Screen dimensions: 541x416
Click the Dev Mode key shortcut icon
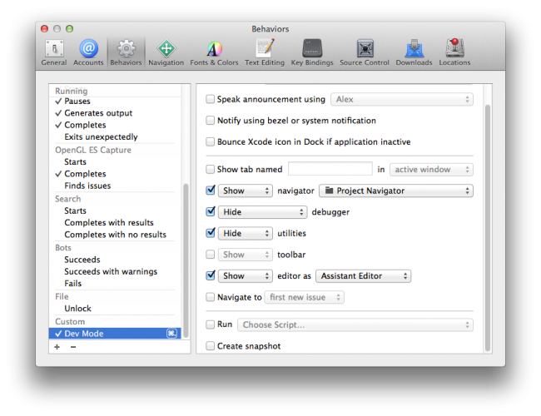click(x=171, y=334)
